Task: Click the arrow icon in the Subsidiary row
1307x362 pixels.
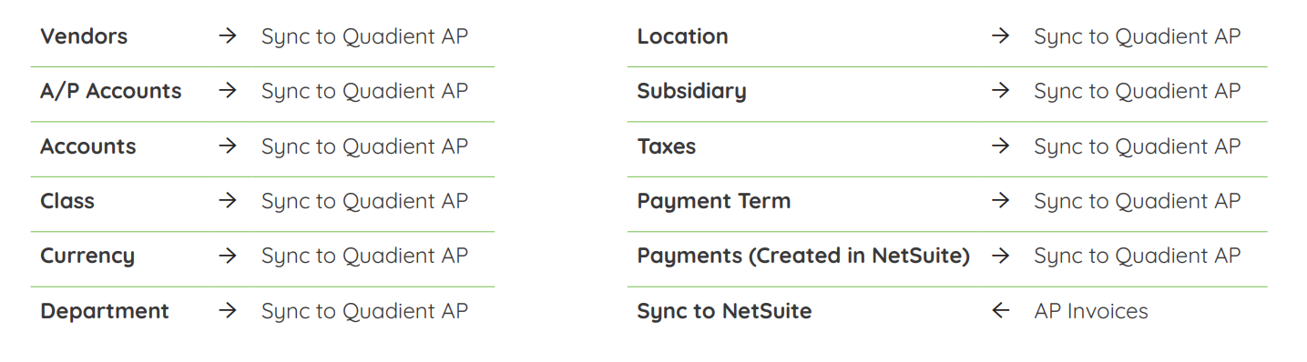Action: pos(1001,91)
